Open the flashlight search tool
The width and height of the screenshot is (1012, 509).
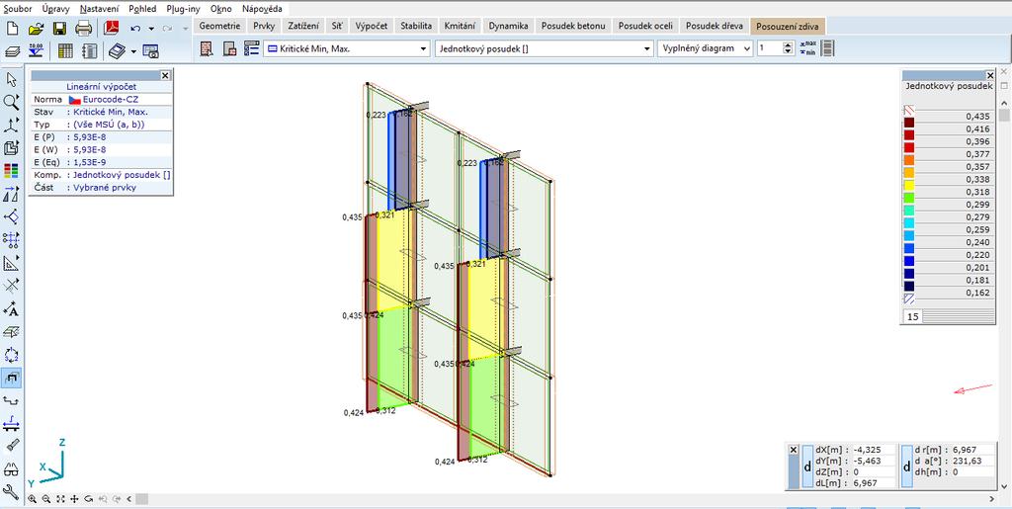tap(12, 447)
